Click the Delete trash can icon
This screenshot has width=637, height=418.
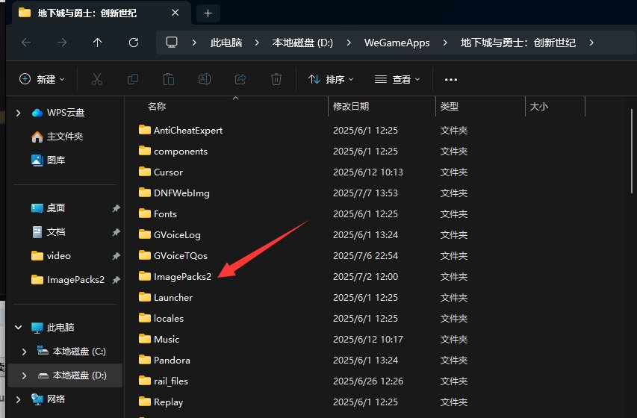tap(276, 79)
